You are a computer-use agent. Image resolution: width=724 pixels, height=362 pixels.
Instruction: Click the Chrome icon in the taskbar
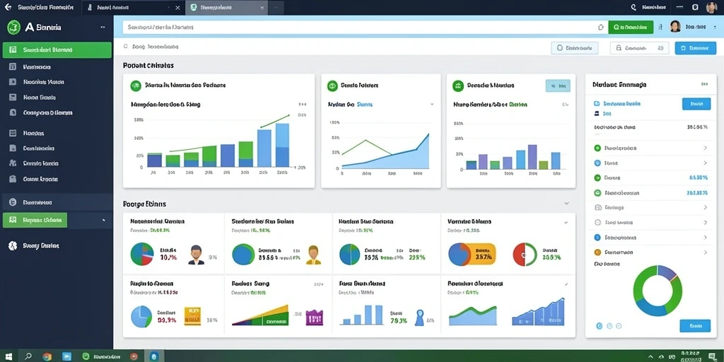[47, 356]
